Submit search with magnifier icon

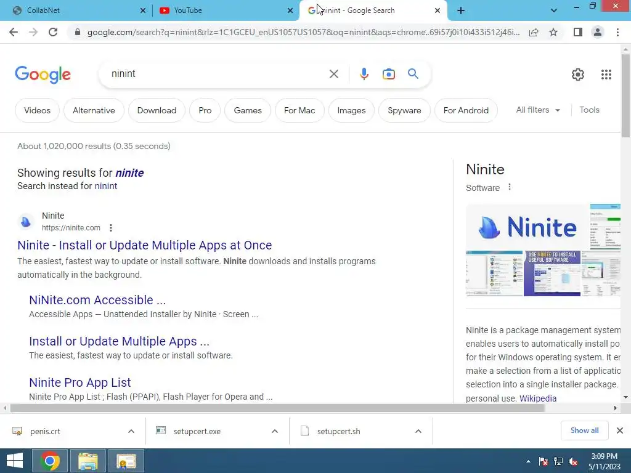pos(413,74)
